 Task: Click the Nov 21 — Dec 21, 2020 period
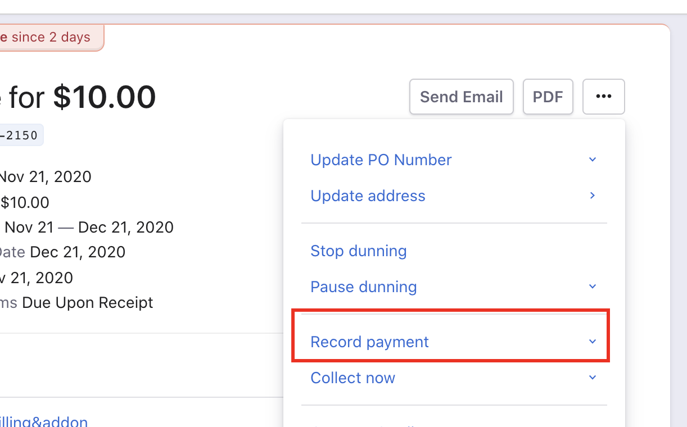(89, 228)
